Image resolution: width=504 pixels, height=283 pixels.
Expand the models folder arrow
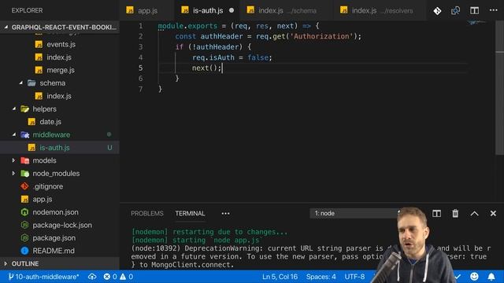(13, 160)
